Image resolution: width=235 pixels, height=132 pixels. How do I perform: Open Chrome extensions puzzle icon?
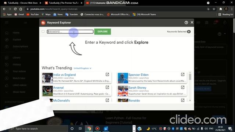(221, 9)
